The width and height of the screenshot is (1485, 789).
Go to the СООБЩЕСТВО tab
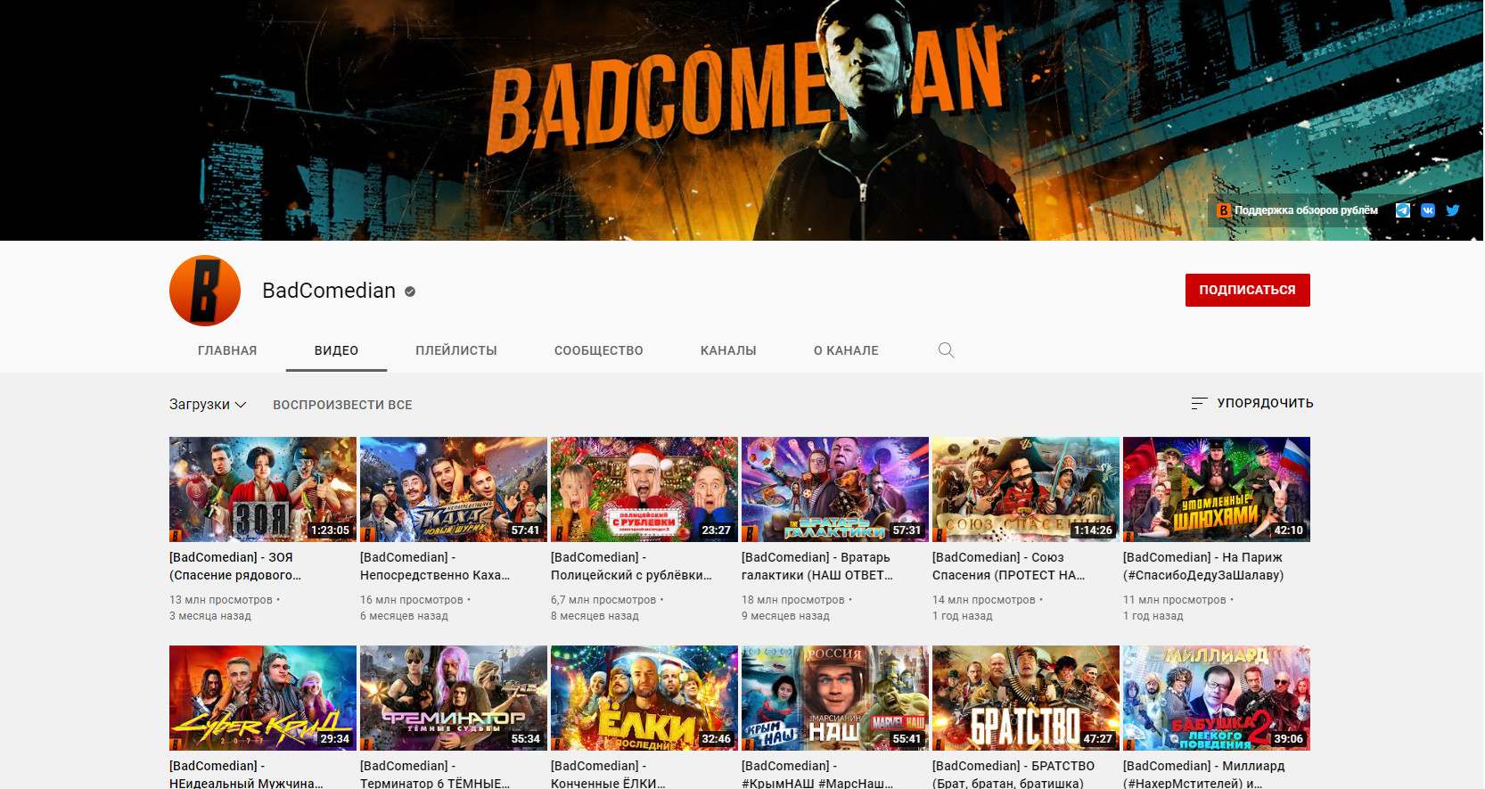coord(599,350)
